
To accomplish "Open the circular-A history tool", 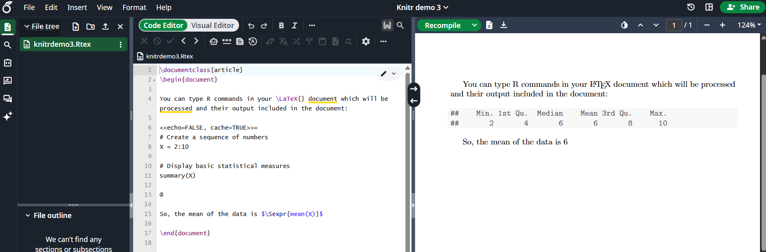I will 253,41.
